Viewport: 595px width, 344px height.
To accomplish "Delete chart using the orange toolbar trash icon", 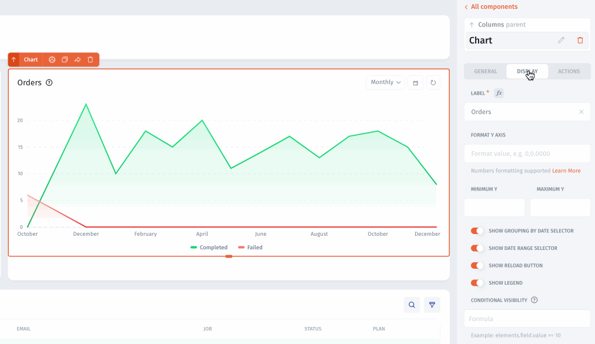I will point(90,60).
